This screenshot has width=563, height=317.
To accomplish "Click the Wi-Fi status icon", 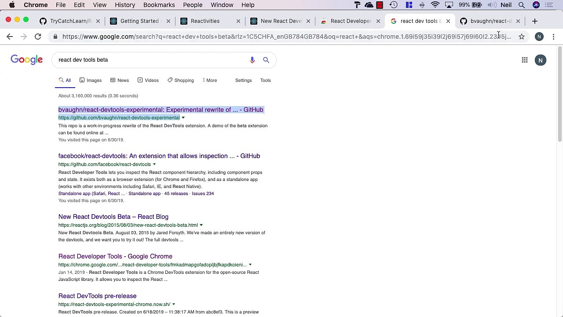I will tap(435, 5).
